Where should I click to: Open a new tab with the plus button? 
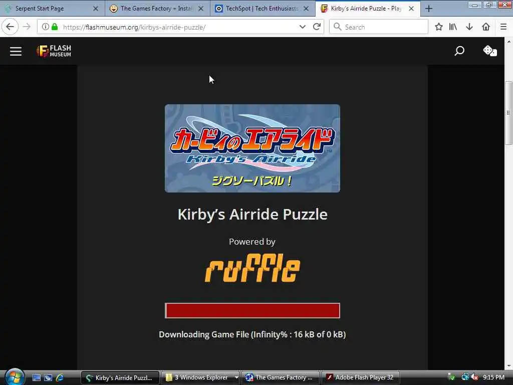pyautogui.click(x=429, y=9)
